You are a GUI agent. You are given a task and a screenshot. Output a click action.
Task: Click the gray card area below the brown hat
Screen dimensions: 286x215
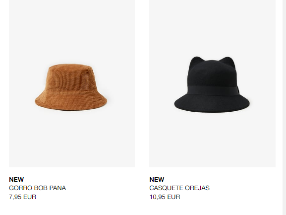[x=72, y=139]
